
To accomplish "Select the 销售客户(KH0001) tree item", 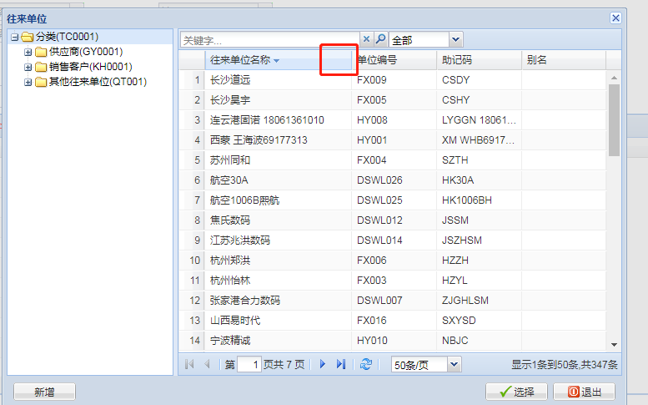I will 91,67.
